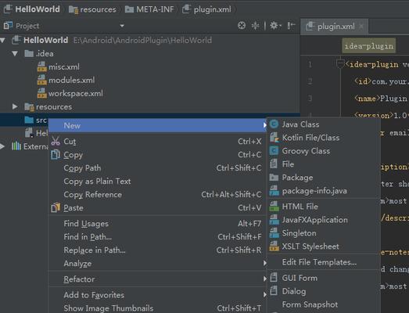Open the Project panel gear settings
The height and width of the screenshot is (313, 409).
(275, 26)
